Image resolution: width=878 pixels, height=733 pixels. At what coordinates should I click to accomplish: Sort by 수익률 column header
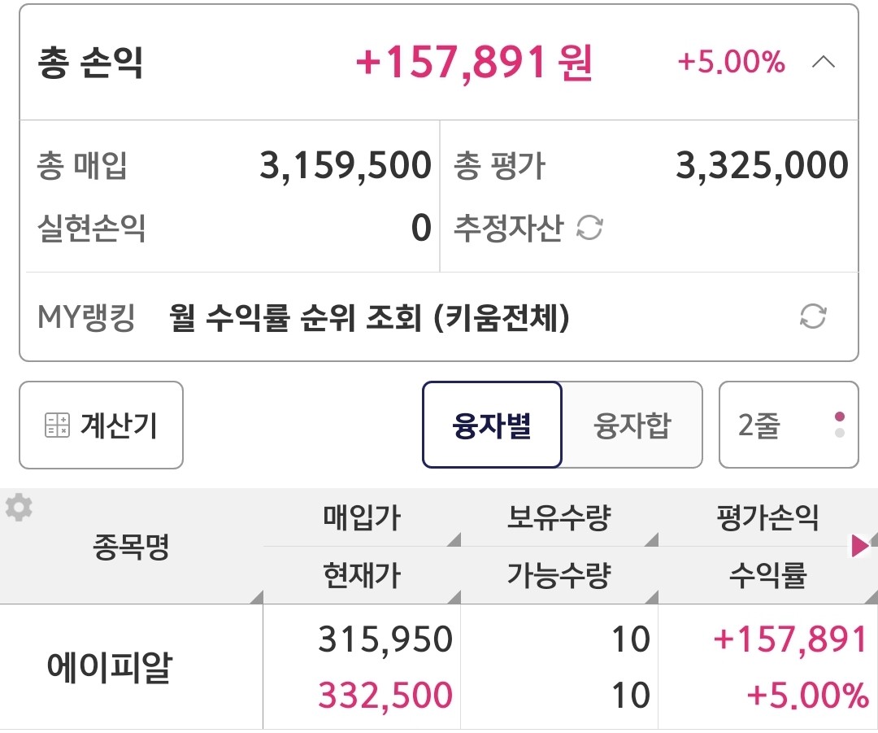[767, 576]
